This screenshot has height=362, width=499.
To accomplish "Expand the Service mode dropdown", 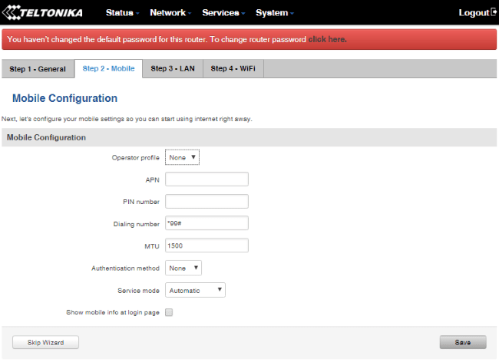I will tap(195, 291).
